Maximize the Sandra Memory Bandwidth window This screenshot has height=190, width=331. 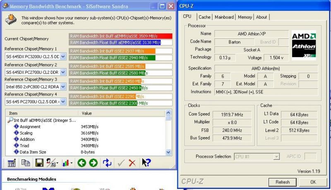tap(162, 6)
